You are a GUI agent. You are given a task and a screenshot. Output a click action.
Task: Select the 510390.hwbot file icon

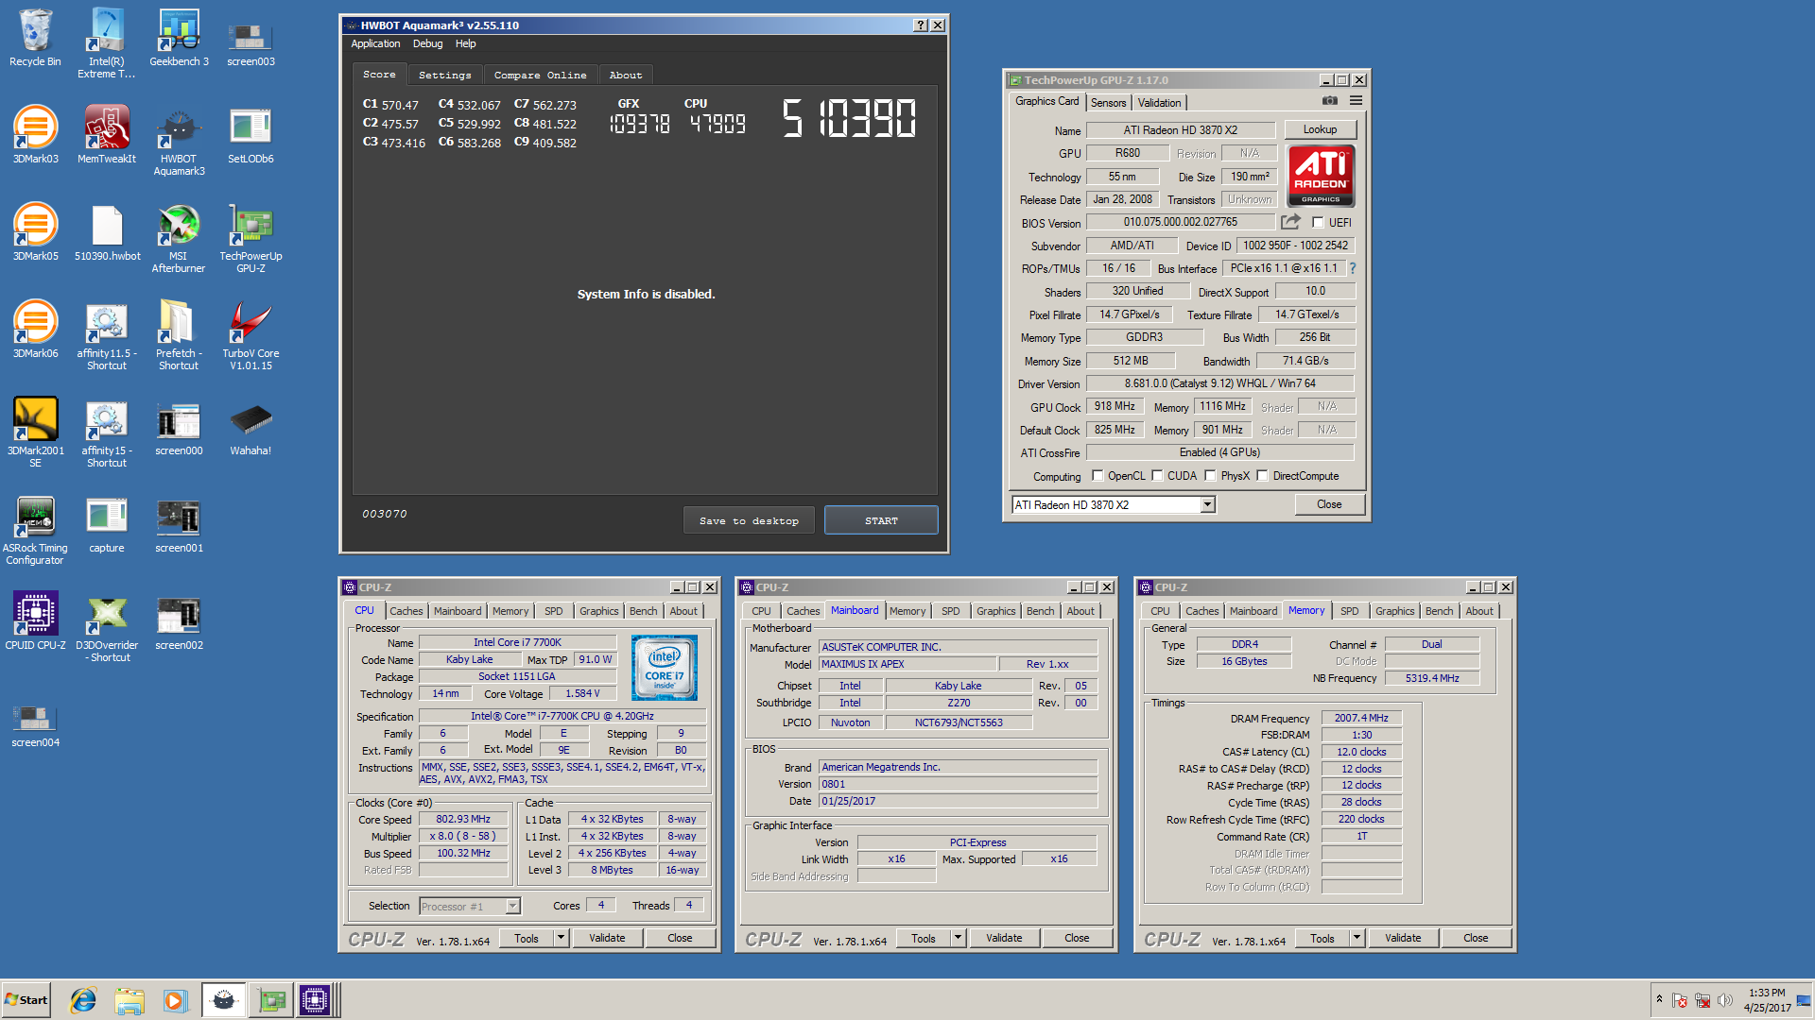click(x=107, y=232)
